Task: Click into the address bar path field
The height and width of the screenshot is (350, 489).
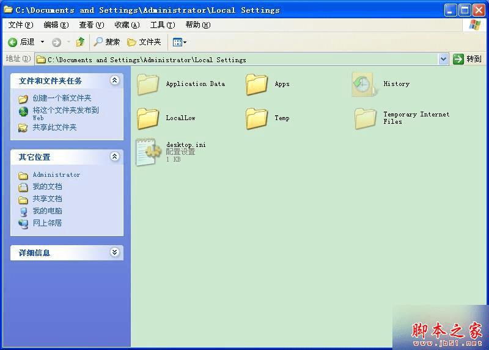Action: [x=237, y=59]
